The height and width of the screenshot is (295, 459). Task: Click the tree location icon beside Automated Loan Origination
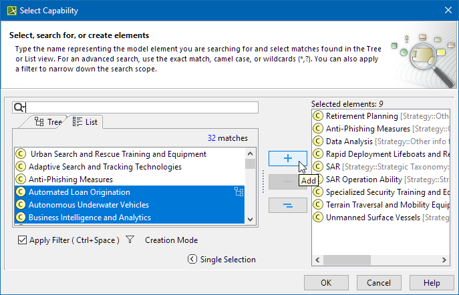[239, 192]
